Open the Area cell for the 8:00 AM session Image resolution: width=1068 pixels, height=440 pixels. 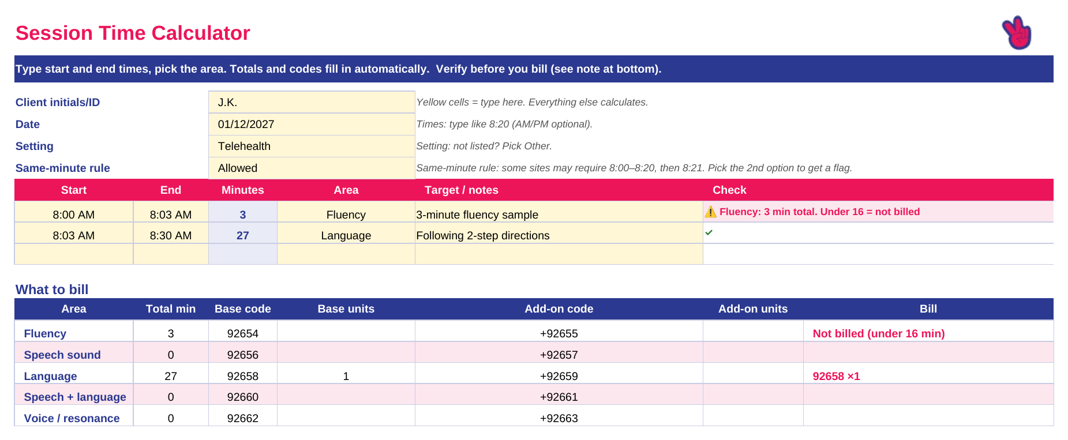(x=346, y=212)
